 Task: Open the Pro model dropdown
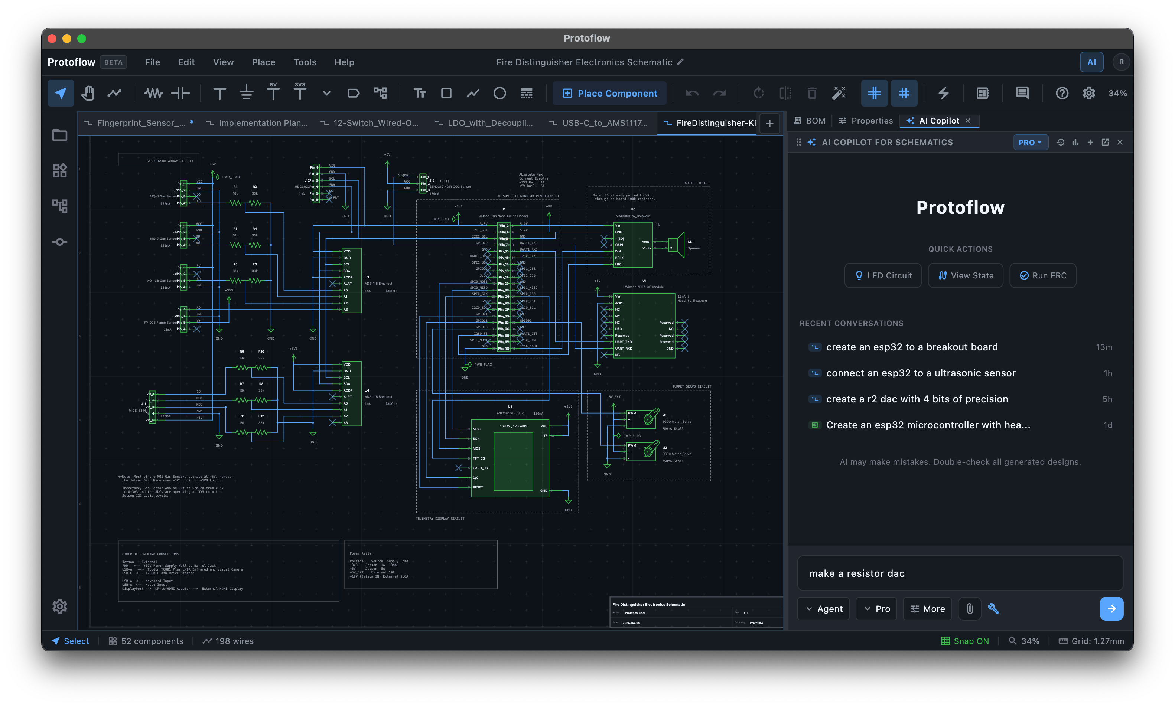point(877,609)
